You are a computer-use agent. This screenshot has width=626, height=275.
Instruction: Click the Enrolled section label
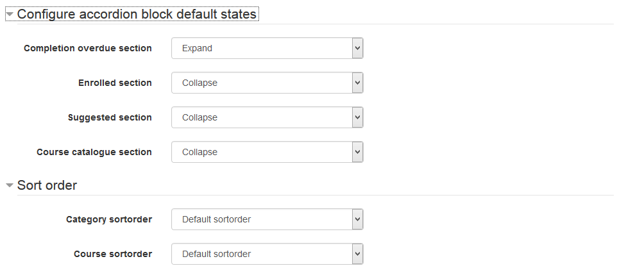(115, 83)
